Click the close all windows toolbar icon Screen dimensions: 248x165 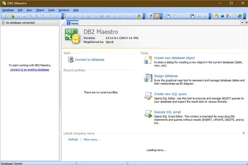click(193, 16)
